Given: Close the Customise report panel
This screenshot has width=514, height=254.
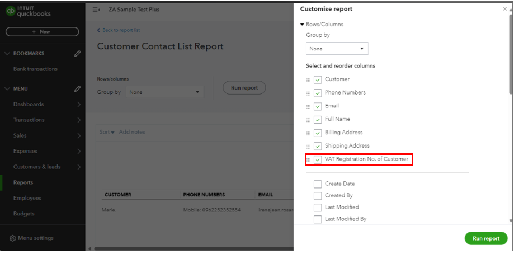Looking at the screenshot, I should 505,9.
